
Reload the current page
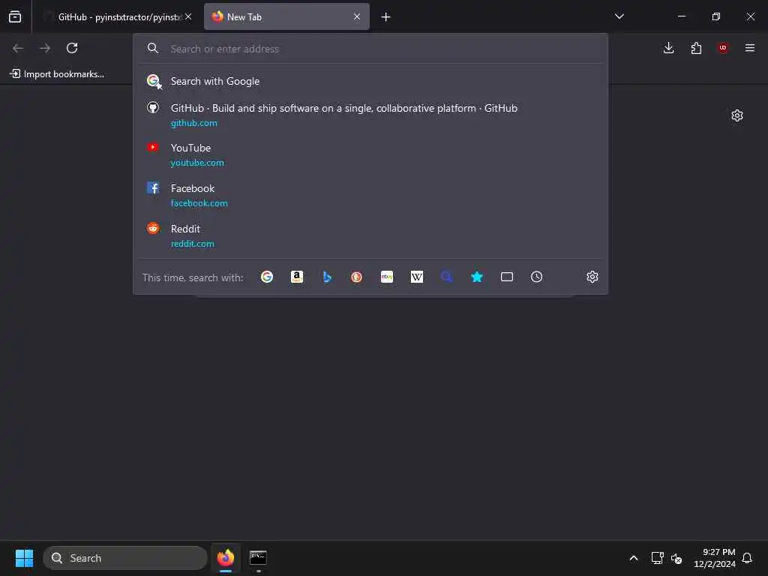point(72,48)
